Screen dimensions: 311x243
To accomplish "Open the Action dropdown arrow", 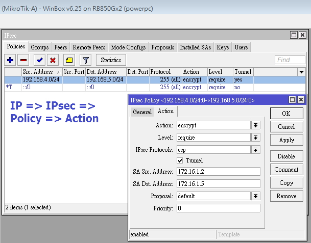I will [256, 125].
